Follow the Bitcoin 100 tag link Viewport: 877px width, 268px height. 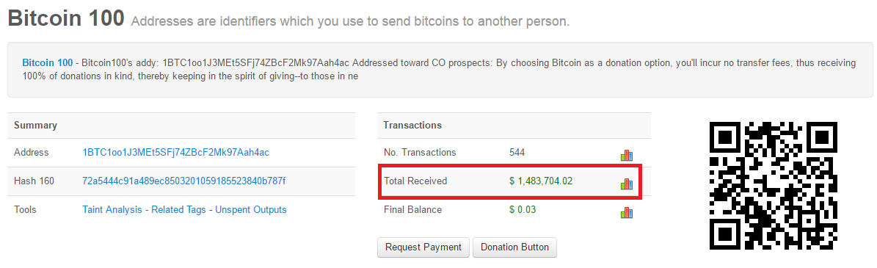(48, 62)
